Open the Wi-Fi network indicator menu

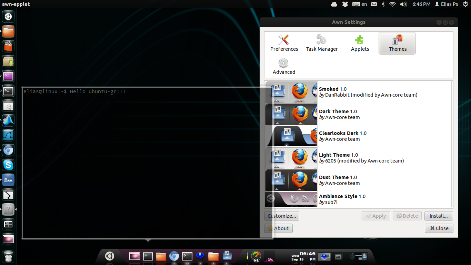tap(392, 4)
